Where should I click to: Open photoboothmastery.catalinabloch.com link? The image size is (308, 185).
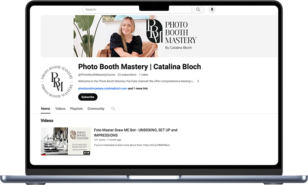point(102,89)
